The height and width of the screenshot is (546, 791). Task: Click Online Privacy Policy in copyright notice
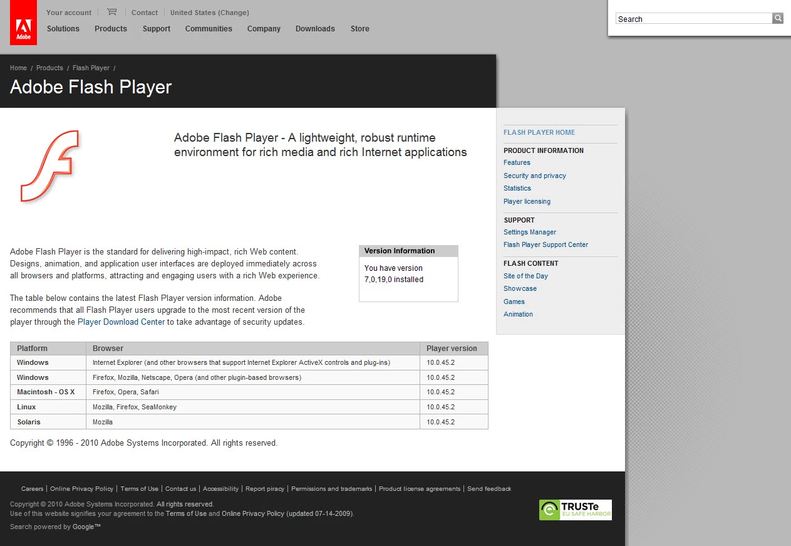[x=253, y=513]
